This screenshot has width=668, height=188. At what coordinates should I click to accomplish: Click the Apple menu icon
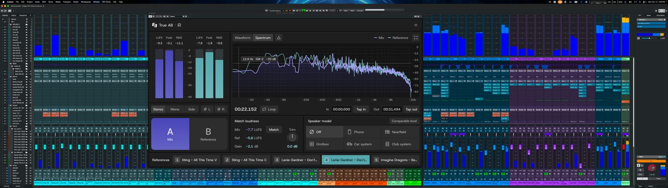[4, 2]
